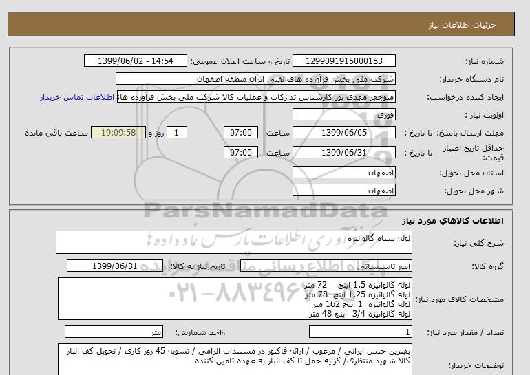This screenshot has width=530, height=375.
Task: Click price validity hour 07:00 field
Action: click(241, 152)
